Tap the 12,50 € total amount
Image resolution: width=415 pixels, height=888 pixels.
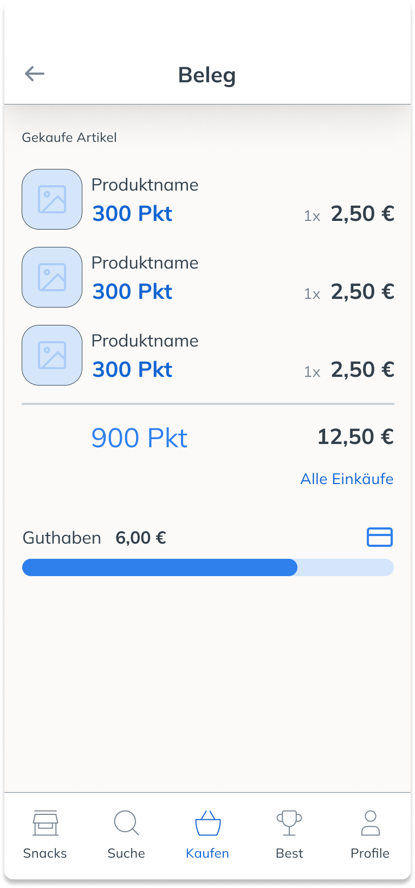[355, 436]
